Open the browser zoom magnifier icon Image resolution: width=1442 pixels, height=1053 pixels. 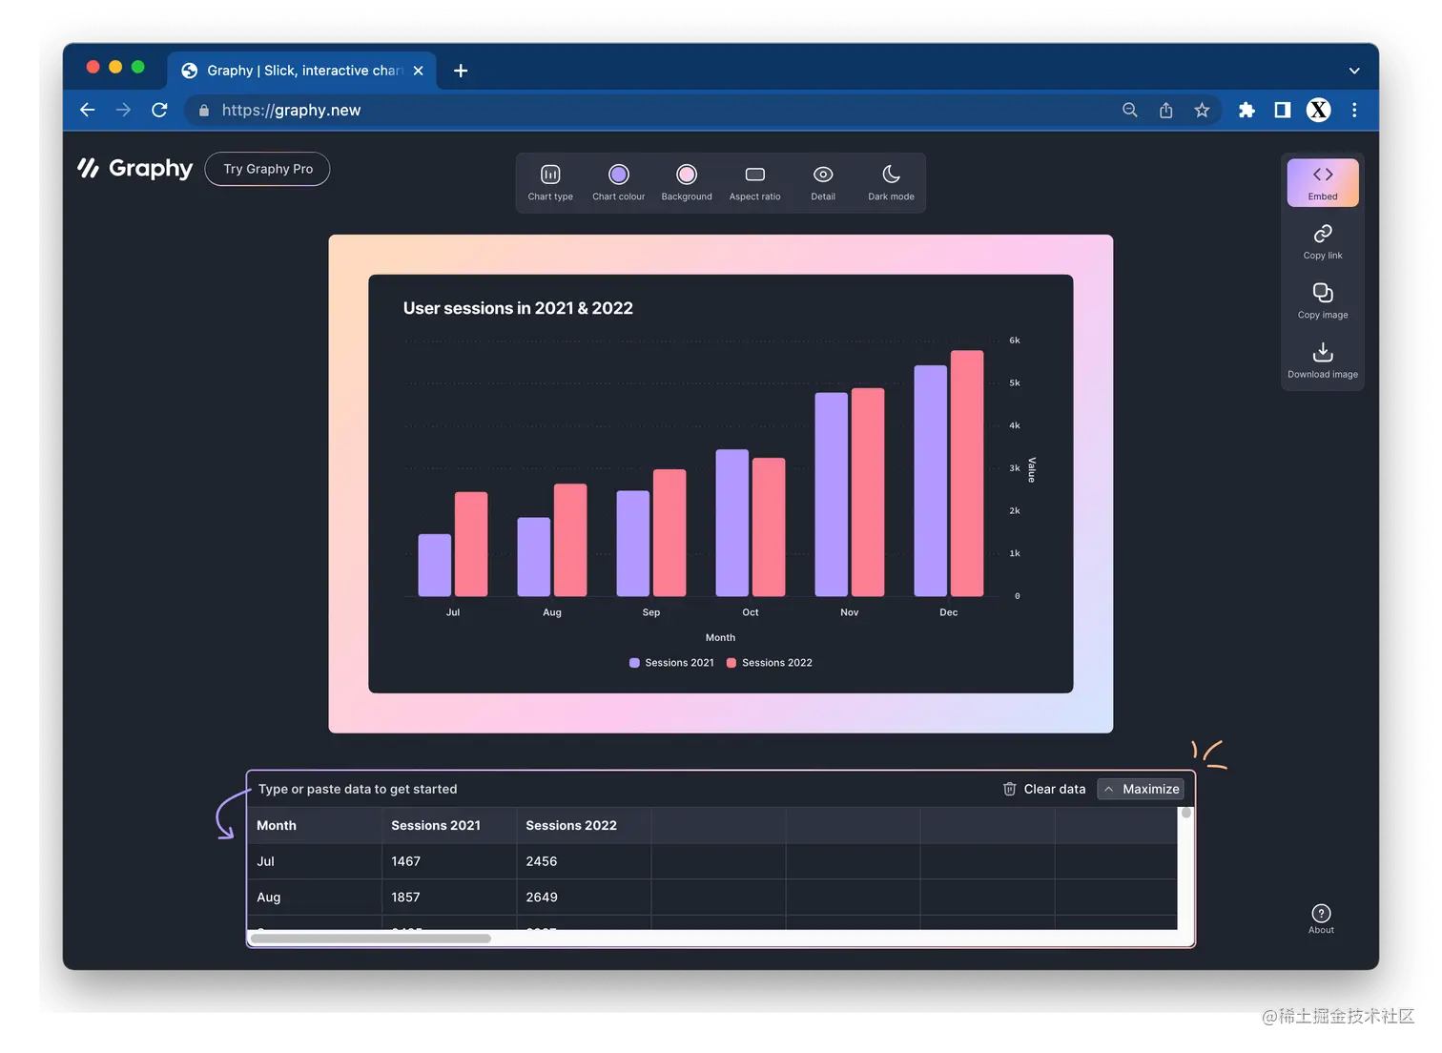point(1130,110)
